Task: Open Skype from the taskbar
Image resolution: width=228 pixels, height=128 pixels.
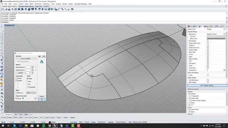Action: (15, 126)
